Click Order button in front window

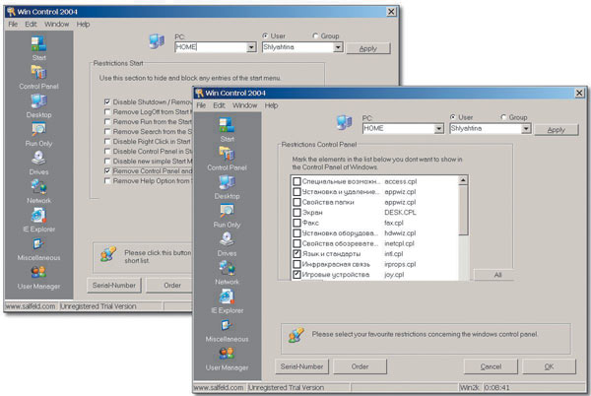[x=360, y=366]
